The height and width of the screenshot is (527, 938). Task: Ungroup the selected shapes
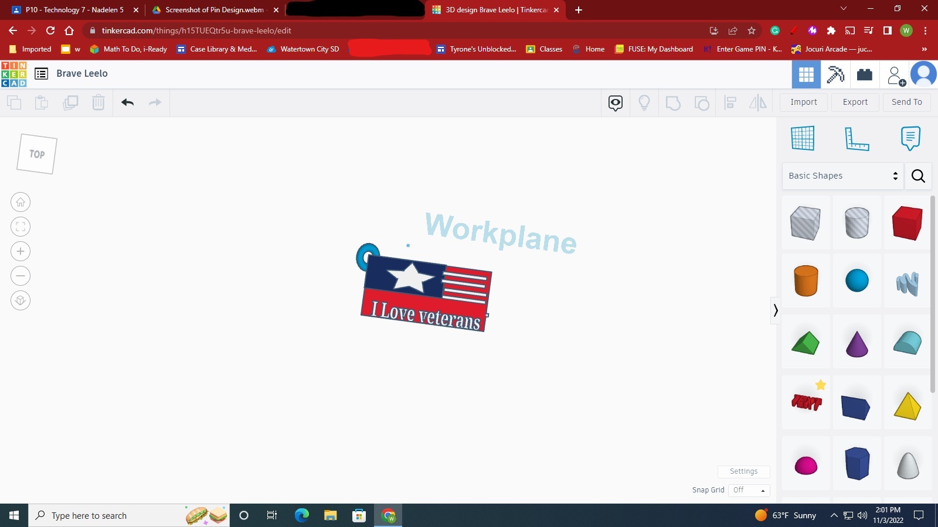(702, 103)
